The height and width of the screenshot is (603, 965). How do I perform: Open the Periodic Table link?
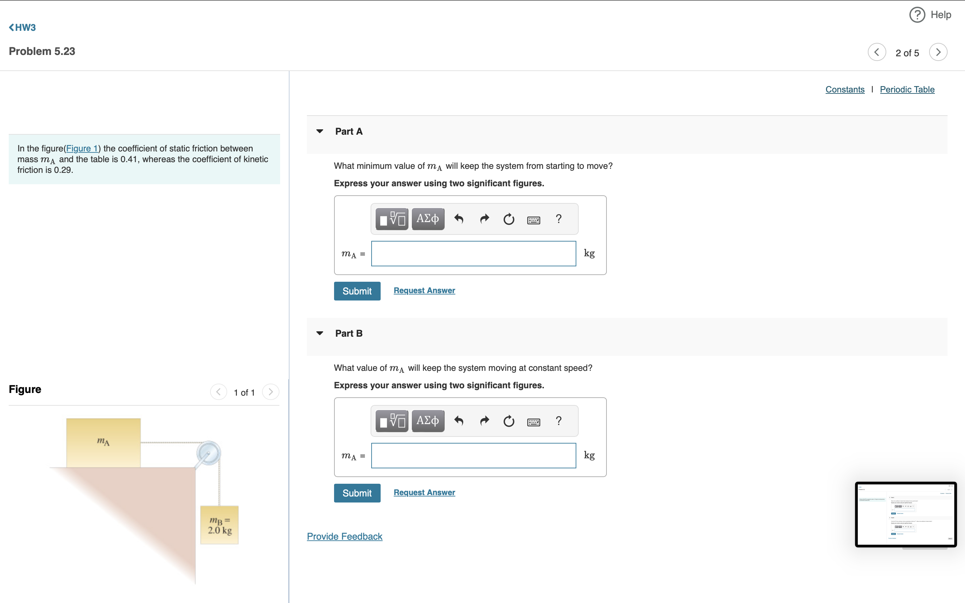tap(907, 89)
